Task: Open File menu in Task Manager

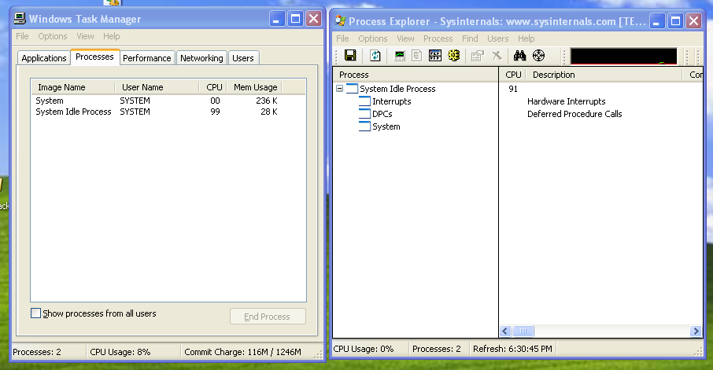Action: point(22,36)
